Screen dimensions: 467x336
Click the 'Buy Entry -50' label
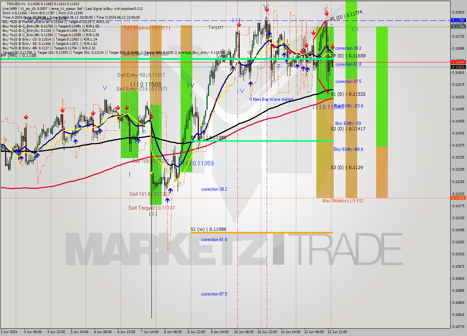348,123
